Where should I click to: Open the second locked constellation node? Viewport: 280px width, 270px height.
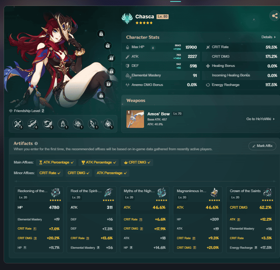click(108, 46)
